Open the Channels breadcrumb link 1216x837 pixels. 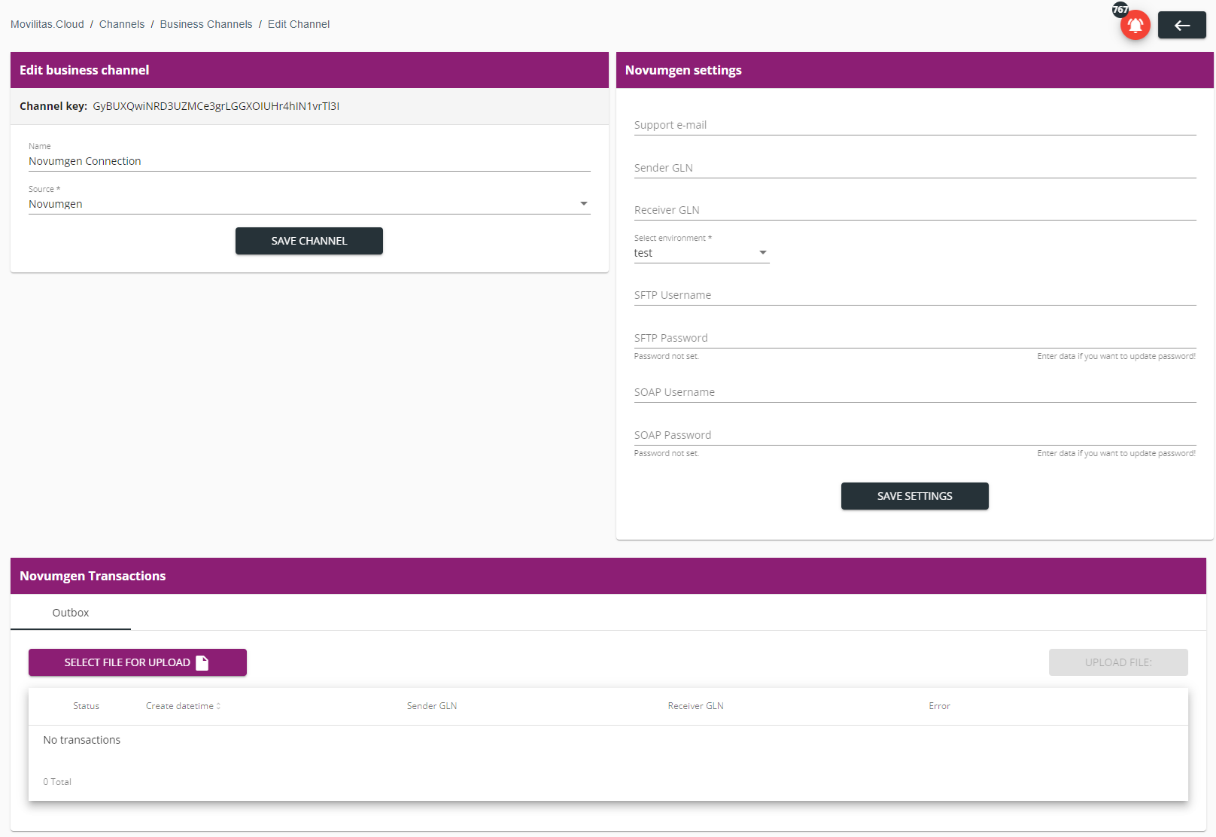122,24
